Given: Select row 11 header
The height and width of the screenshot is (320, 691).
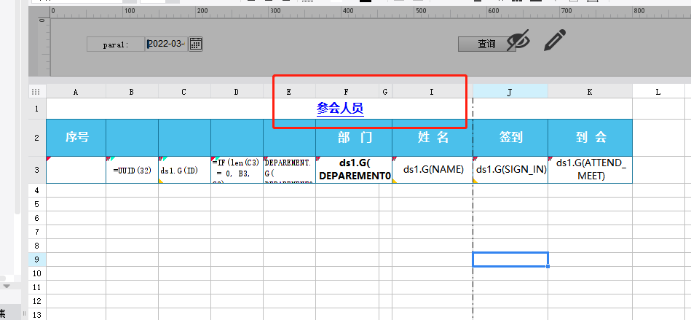Looking at the screenshot, I should point(37,287).
